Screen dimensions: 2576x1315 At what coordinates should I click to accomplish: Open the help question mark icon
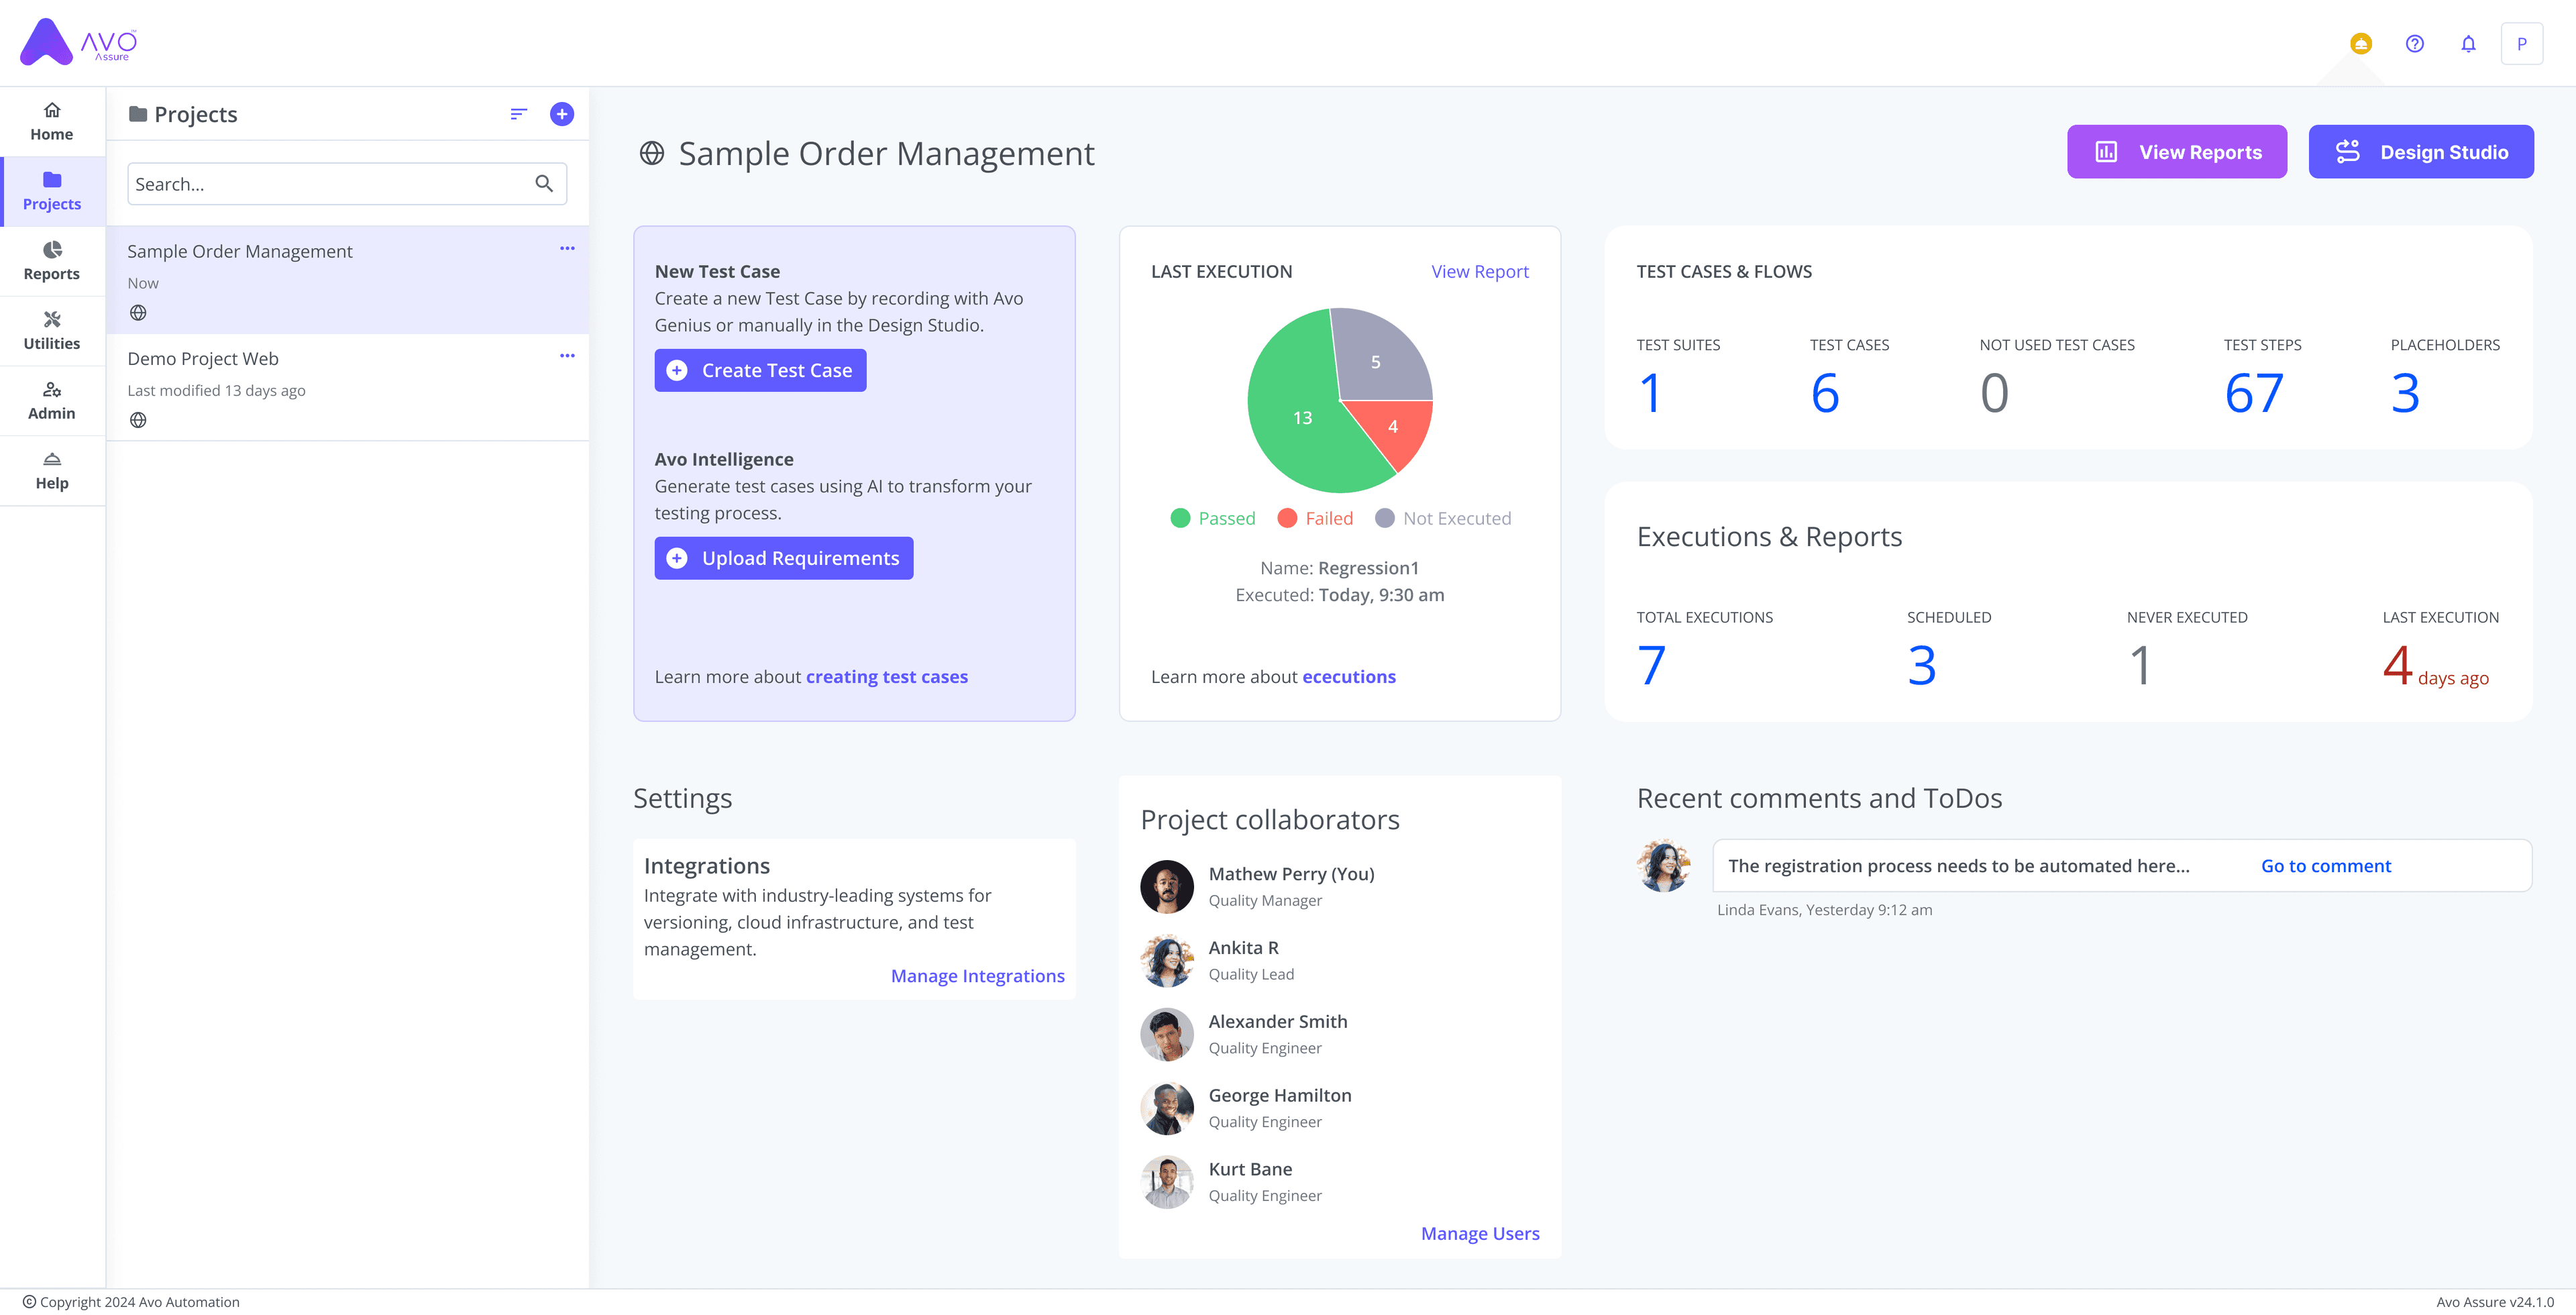tap(2414, 44)
